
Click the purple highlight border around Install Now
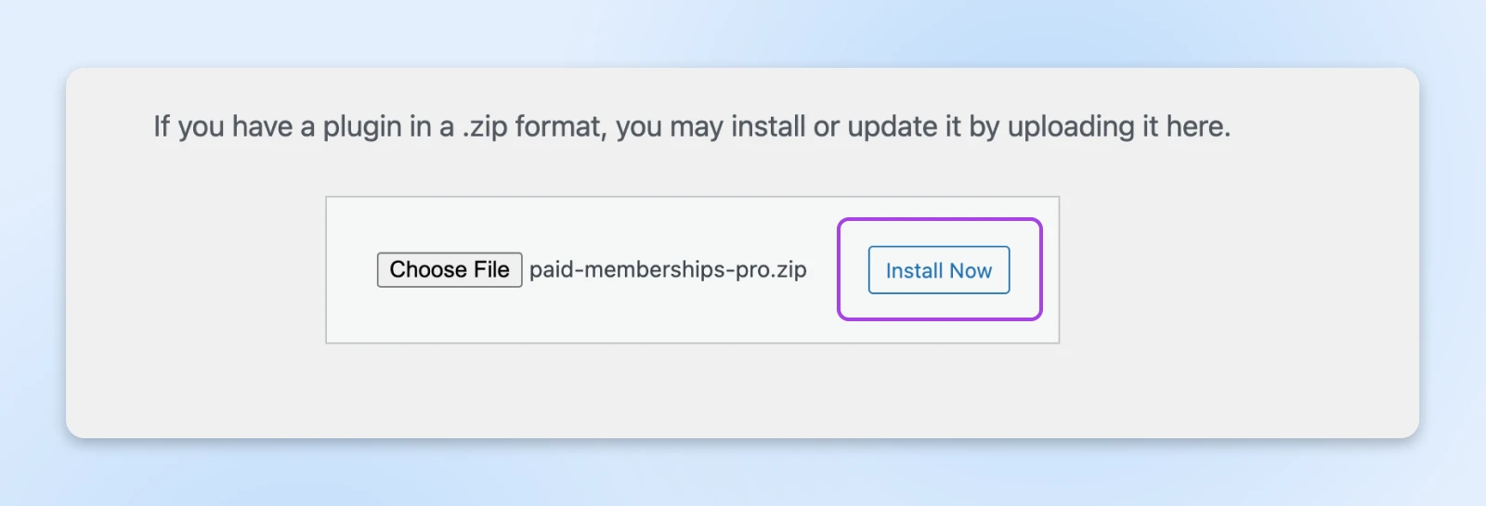[x=840, y=269]
